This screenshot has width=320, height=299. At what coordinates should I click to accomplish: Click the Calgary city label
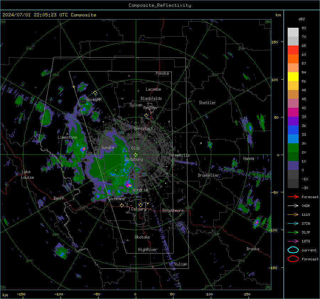click(x=139, y=209)
